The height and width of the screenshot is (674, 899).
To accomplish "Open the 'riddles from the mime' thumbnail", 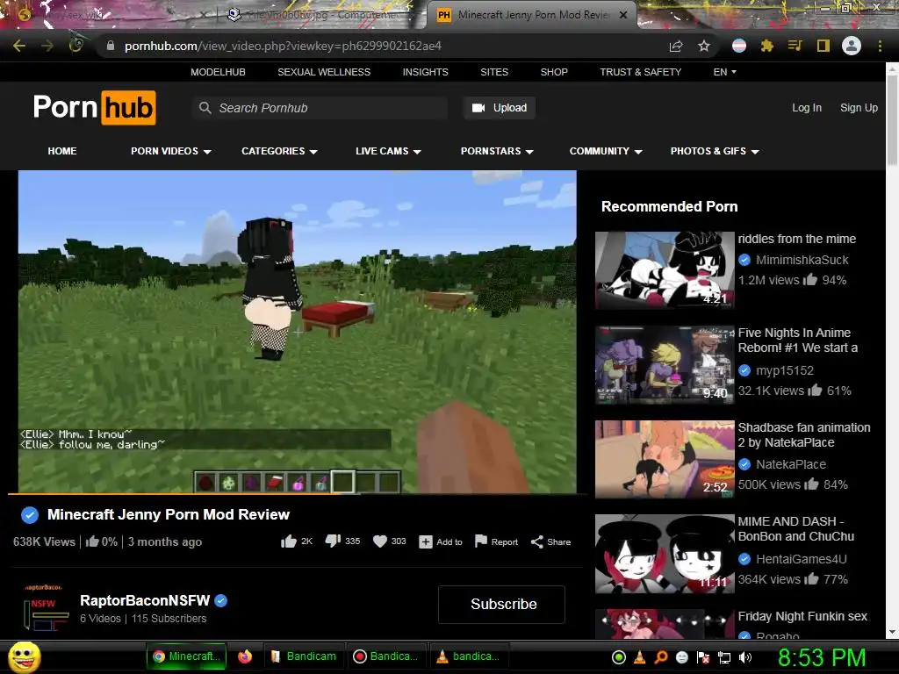I will pyautogui.click(x=665, y=270).
